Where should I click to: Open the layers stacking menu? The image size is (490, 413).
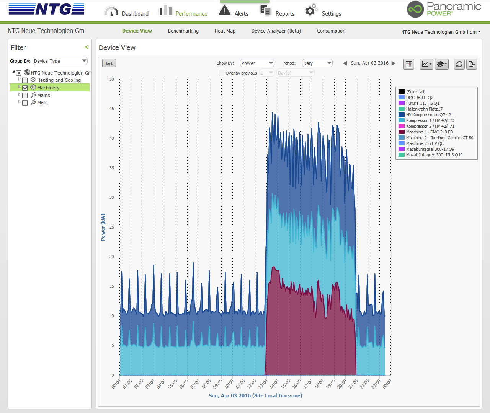pos(441,64)
